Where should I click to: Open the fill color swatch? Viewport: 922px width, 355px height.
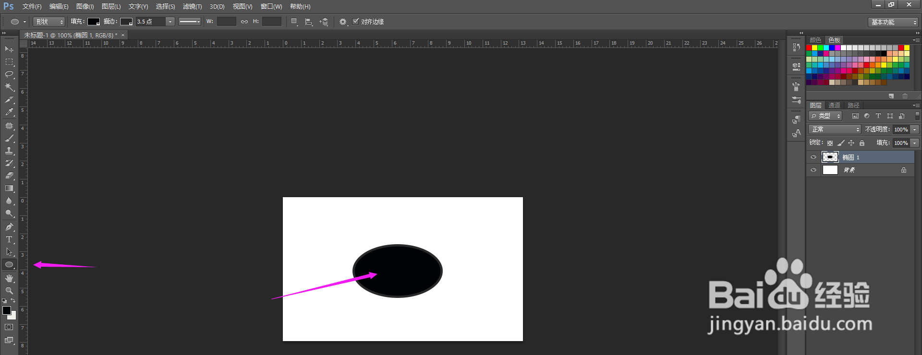pos(94,22)
